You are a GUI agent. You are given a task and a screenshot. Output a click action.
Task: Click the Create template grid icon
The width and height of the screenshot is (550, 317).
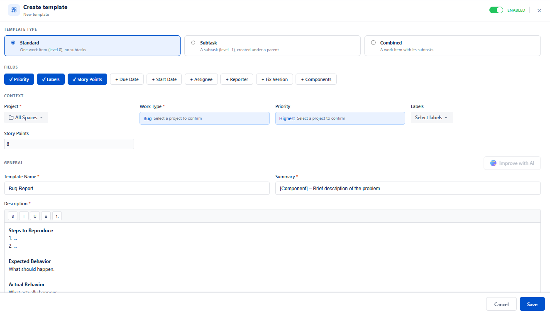tap(14, 10)
